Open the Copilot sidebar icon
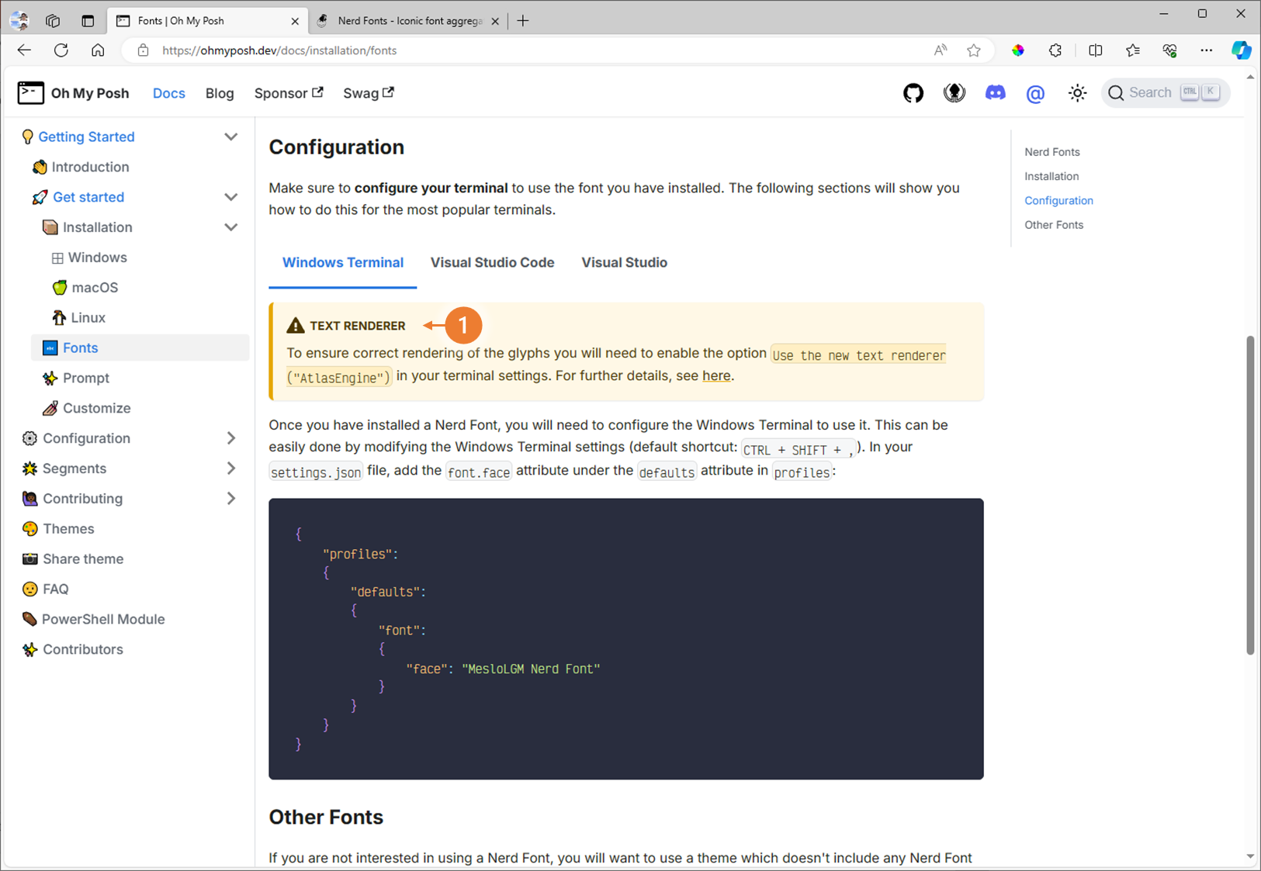 [1242, 50]
